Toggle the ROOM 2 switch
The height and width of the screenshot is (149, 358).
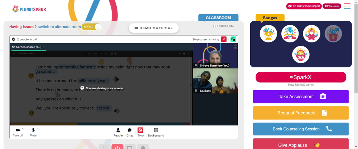91,27
